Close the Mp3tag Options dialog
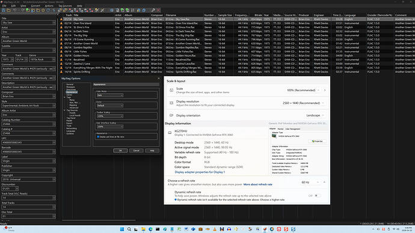415x233 pixels. click(159, 79)
